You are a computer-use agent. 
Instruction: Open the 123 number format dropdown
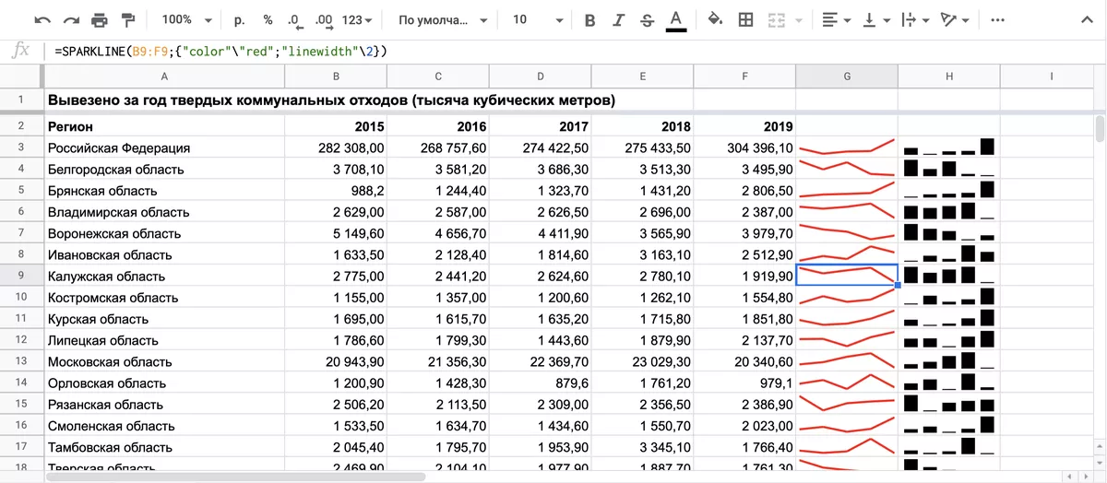tap(358, 19)
